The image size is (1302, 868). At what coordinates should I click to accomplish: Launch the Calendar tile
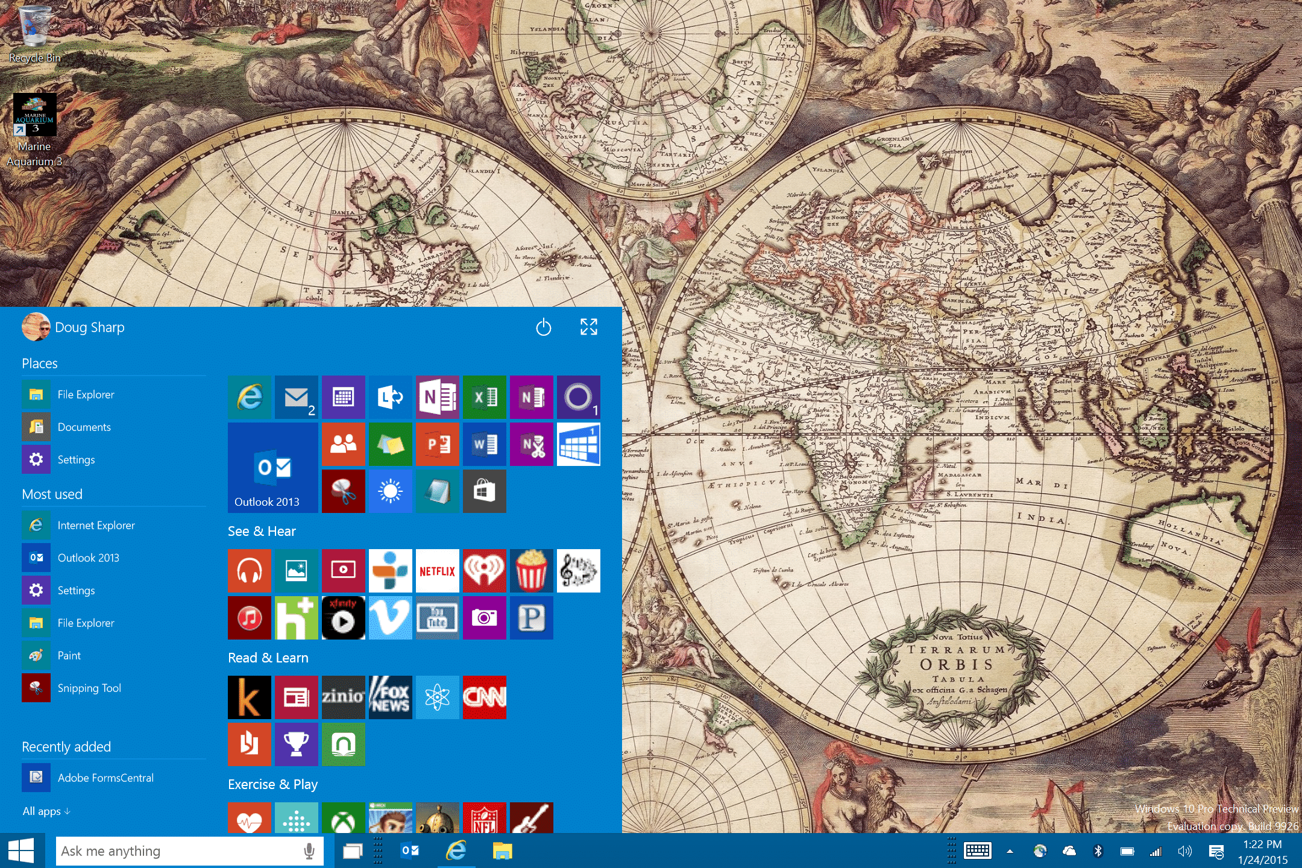pos(344,397)
